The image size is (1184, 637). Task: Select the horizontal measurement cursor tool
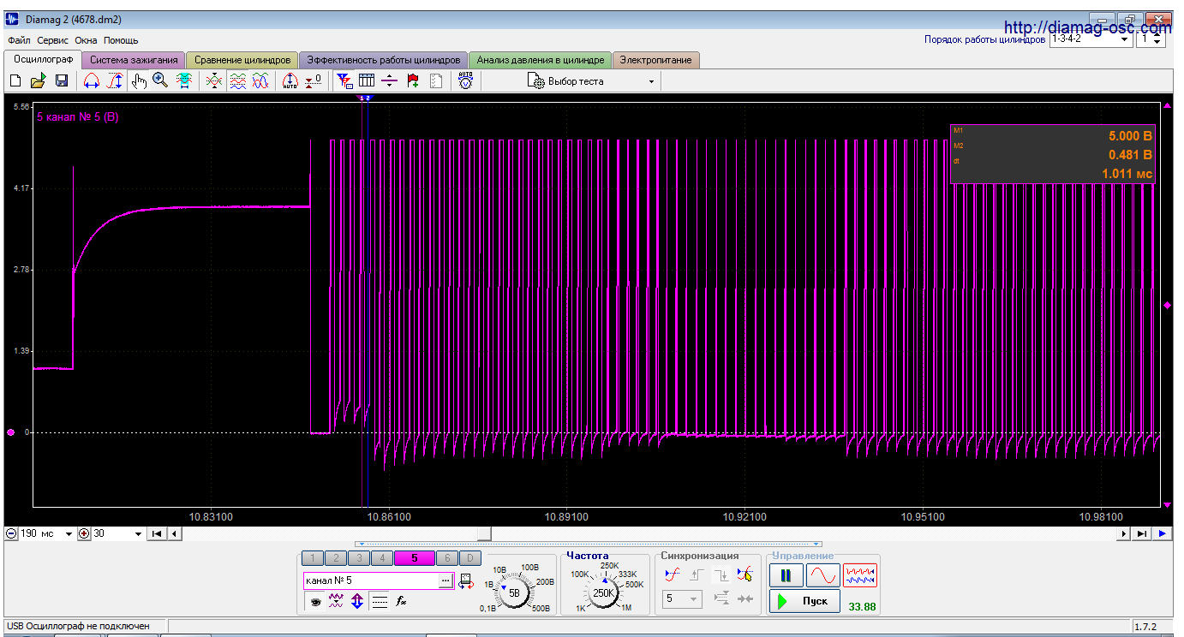92,80
